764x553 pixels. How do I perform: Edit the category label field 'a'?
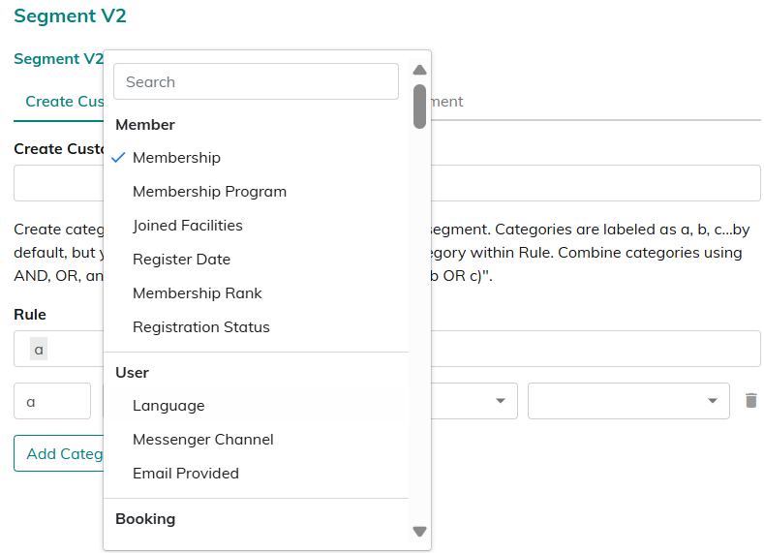click(52, 401)
